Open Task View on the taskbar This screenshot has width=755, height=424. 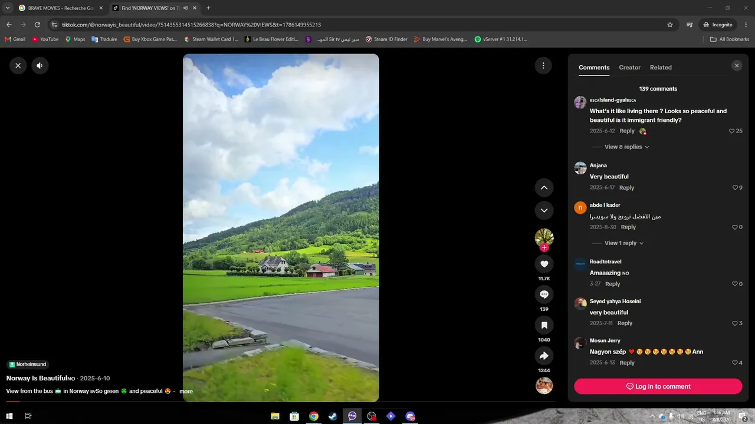tap(28, 416)
